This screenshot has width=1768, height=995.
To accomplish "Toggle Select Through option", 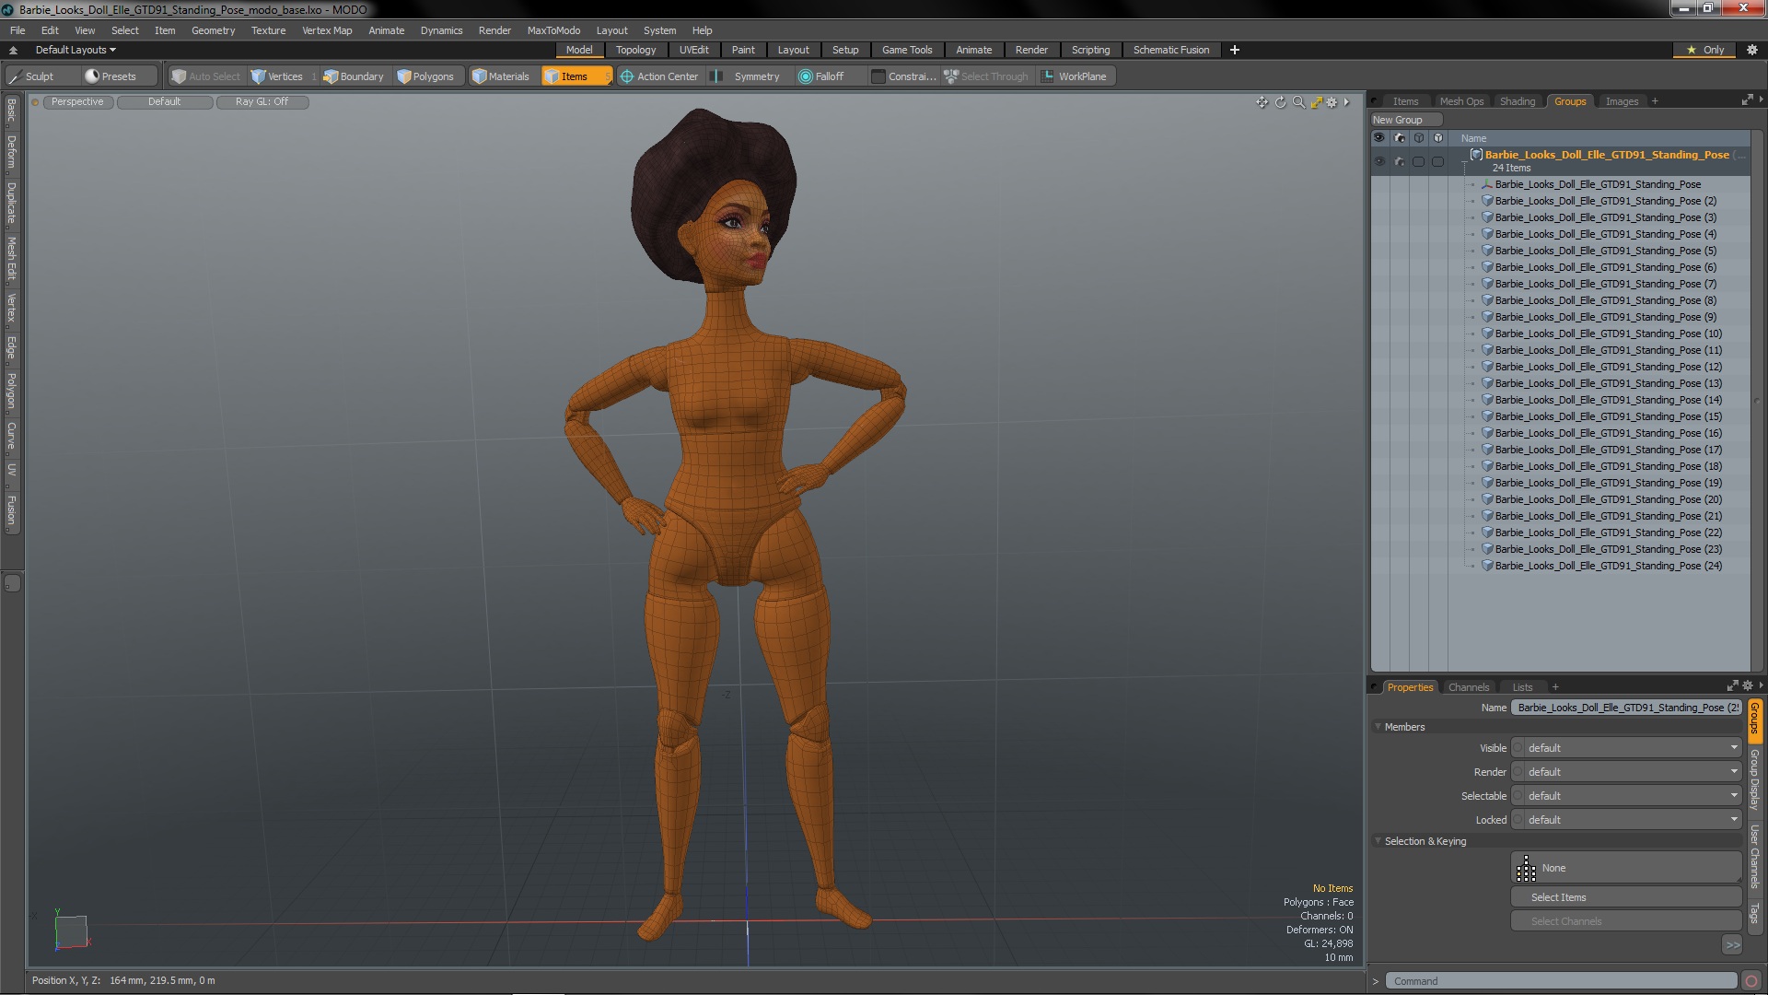I will click(x=986, y=76).
